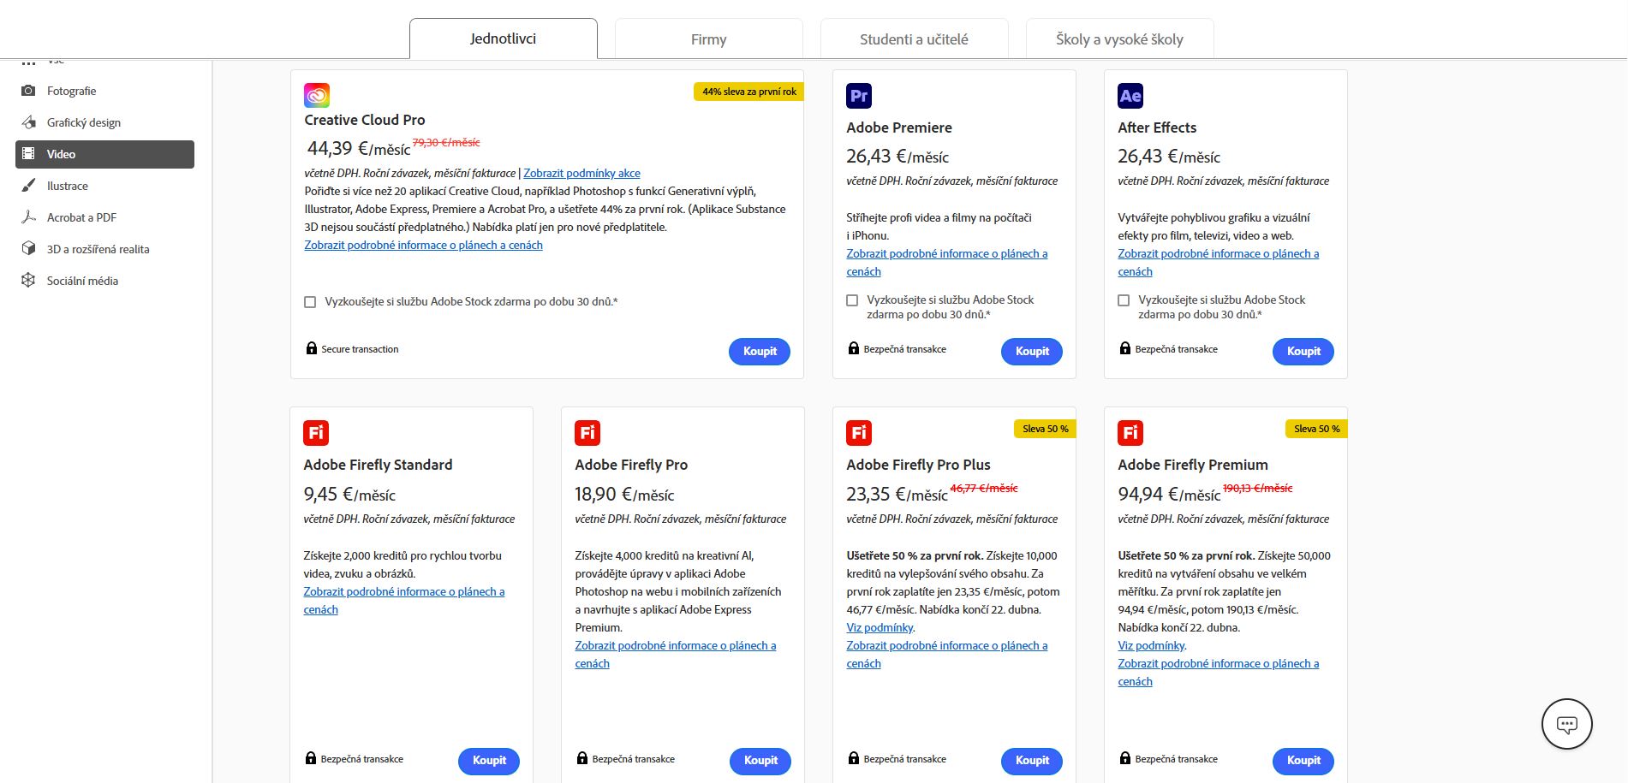Enable Adobe Stock trial in Creative Cloud Pro card
This screenshot has height=783, width=1628.
(310, 302)
